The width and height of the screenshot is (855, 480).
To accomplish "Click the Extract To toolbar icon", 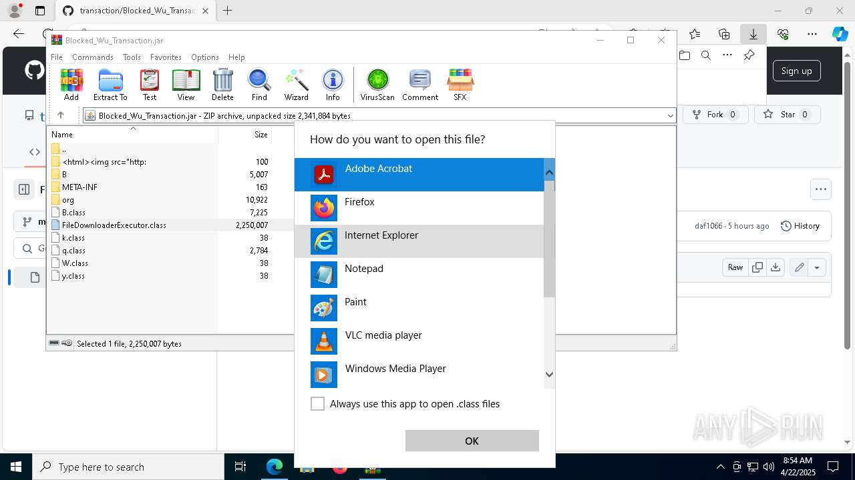I will pyautogui.click(x=110, y=85).
